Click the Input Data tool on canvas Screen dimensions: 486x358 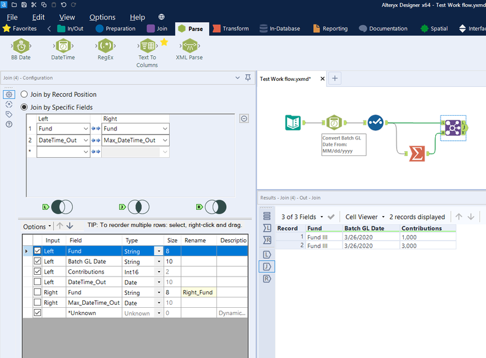(293, 122)
